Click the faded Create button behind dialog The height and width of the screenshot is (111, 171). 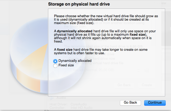click(147, 85)
